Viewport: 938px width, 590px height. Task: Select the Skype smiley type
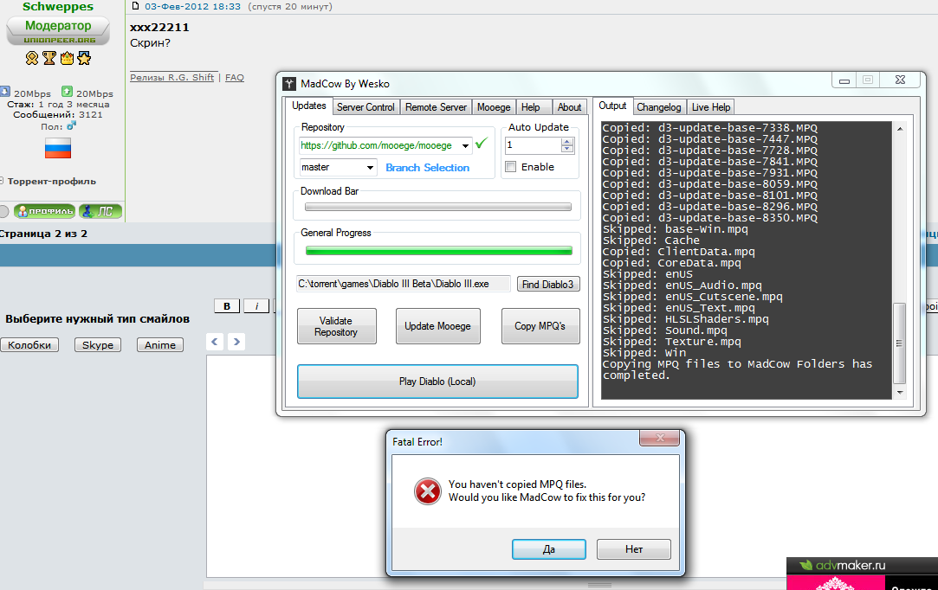tap(98, 345)
